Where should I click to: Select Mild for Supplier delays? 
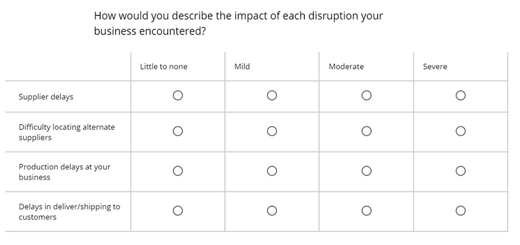pyautogui.click(x=272, y=96)
